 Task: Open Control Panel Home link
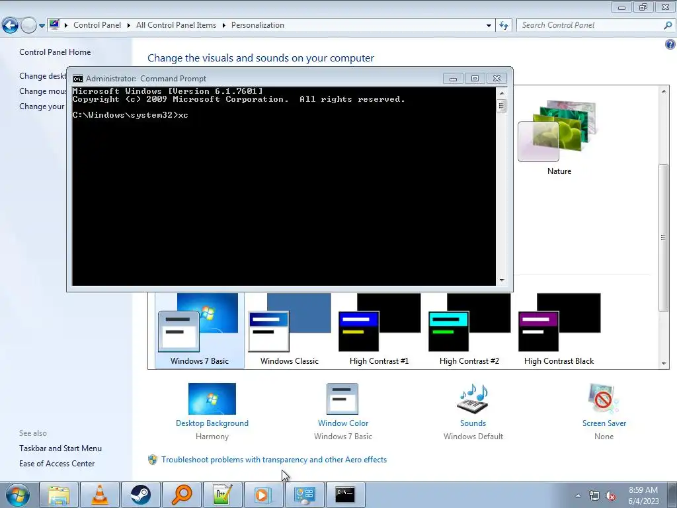tap(55, 52)
